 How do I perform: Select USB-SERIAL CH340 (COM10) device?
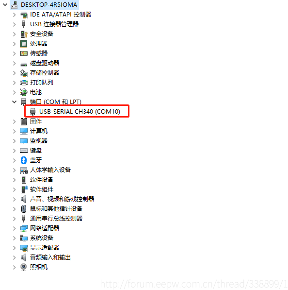[80, 112]
